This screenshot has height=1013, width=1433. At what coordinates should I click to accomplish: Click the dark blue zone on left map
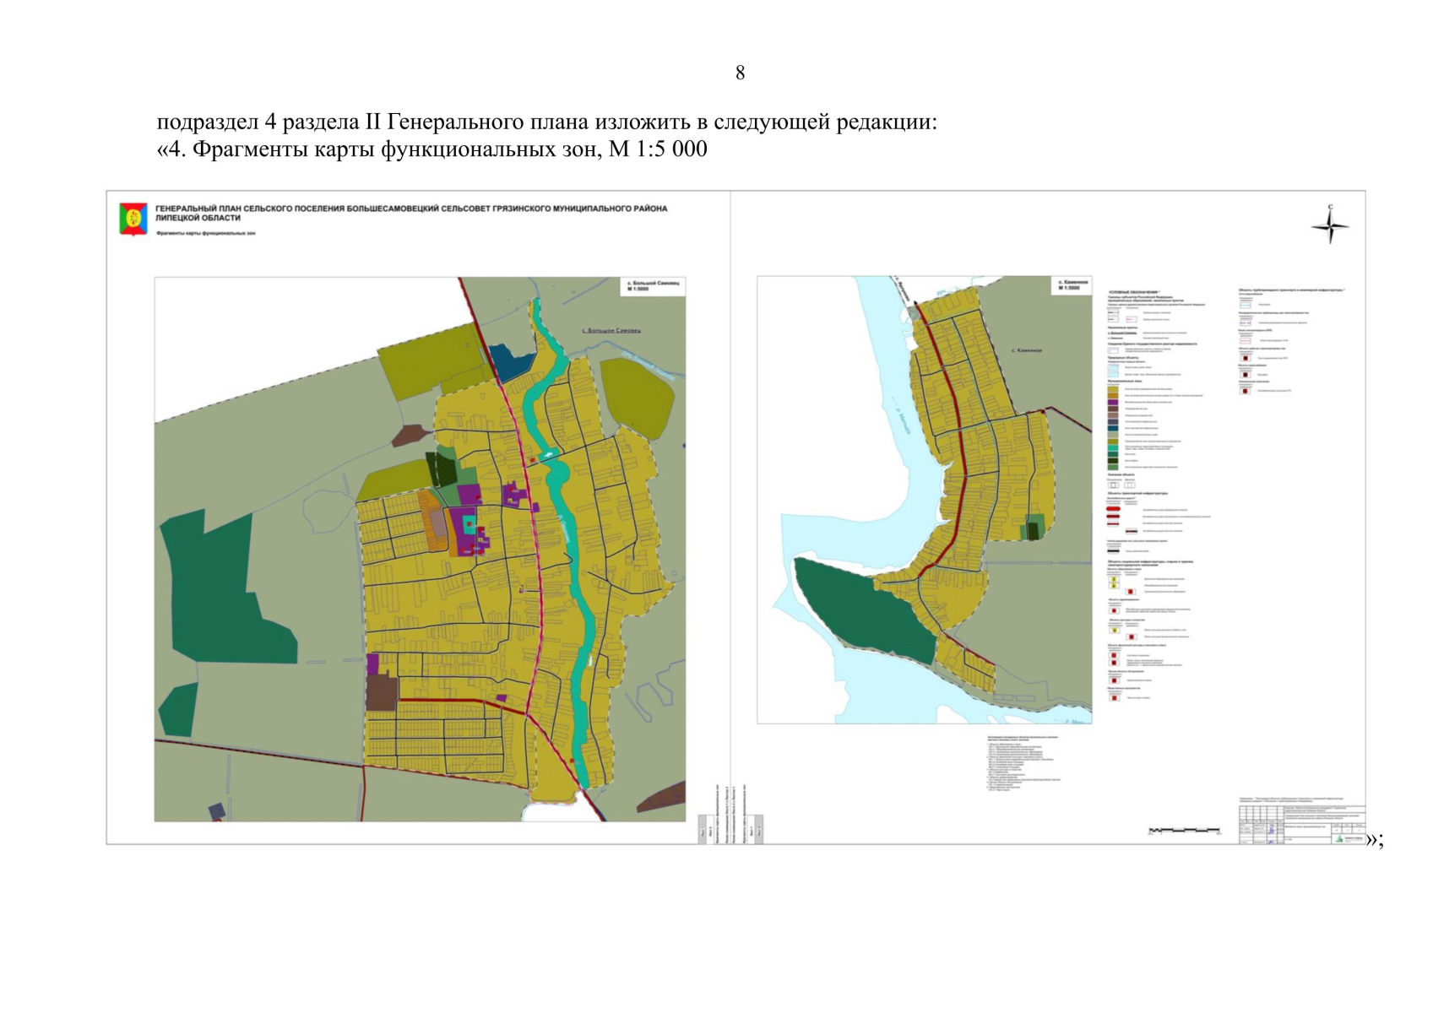coord(509,362)
